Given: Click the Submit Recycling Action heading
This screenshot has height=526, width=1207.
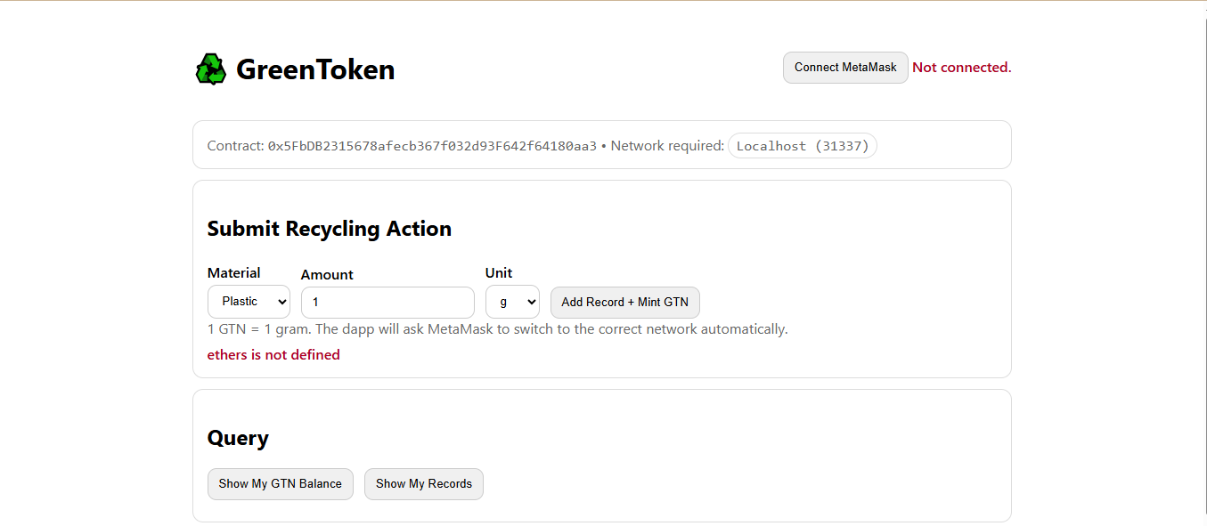Looking at the screenshot, I should (x=330, y=229).
